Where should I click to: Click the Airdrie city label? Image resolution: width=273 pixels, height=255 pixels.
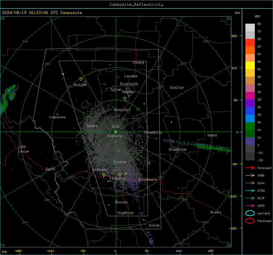point(120,162)
